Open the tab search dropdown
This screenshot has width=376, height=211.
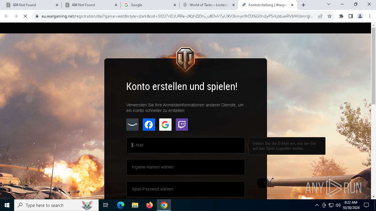pyautogui.click(x=329, y=4)
